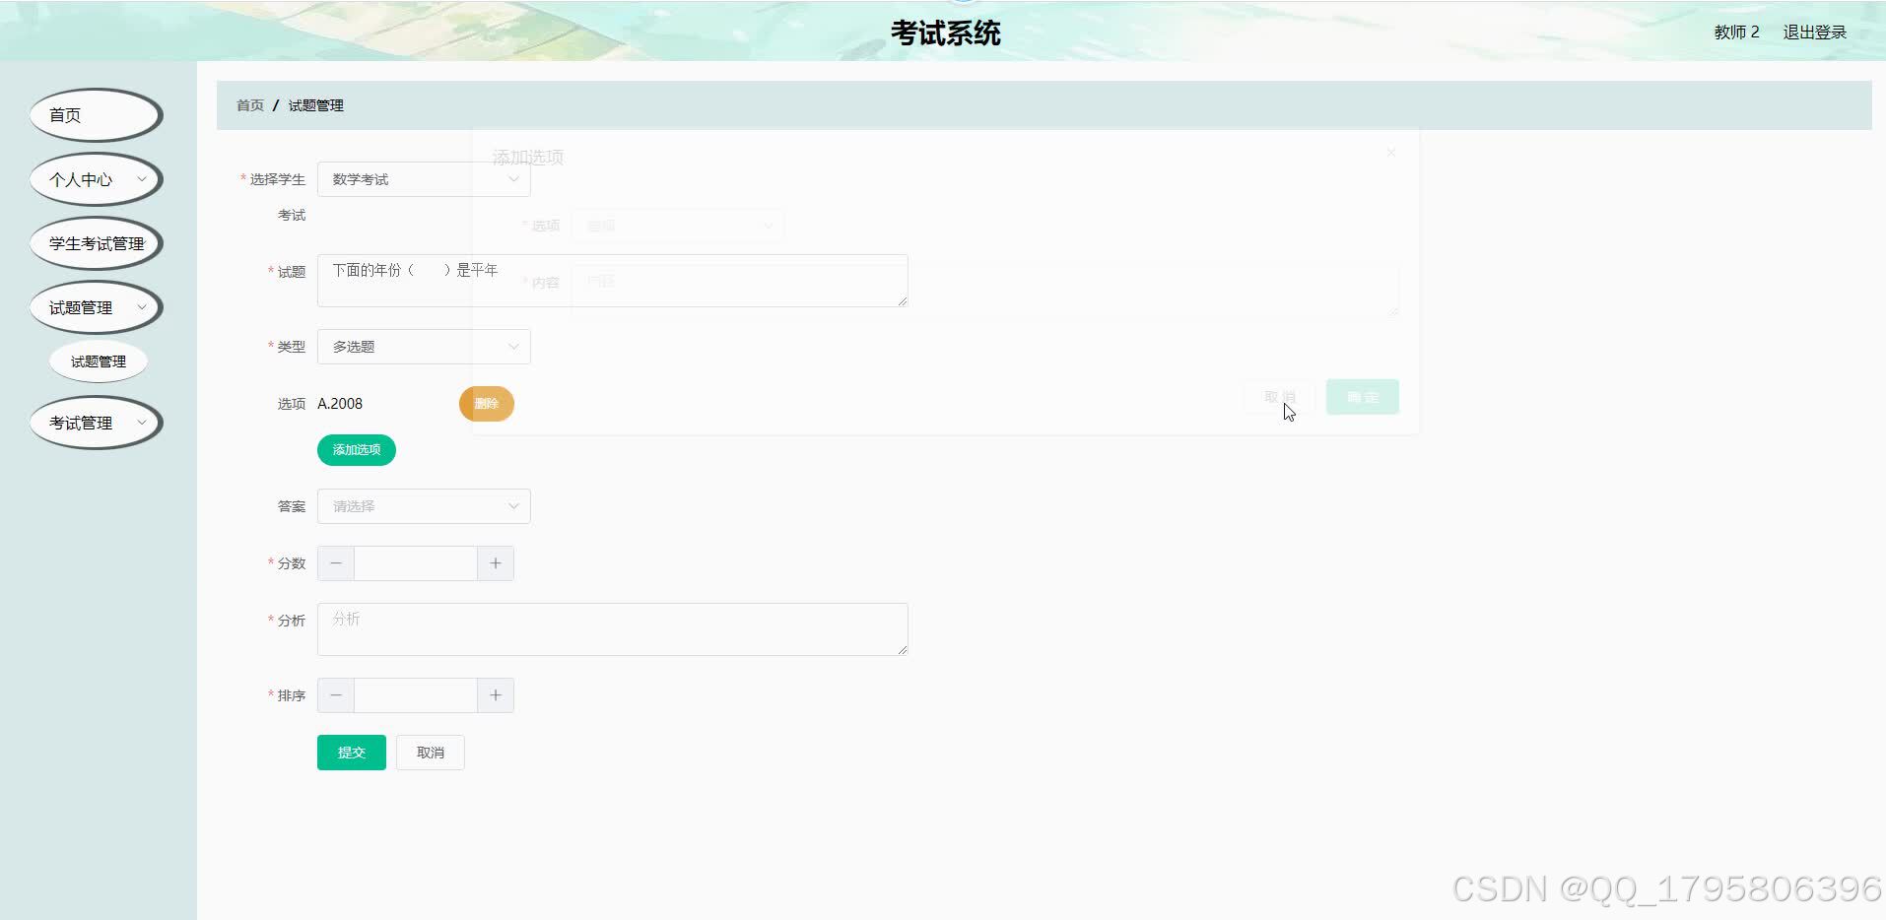This screenshot has width=1886, height=920.
Task: Click 取消 next to 提交
Action: tap(431, 753)
